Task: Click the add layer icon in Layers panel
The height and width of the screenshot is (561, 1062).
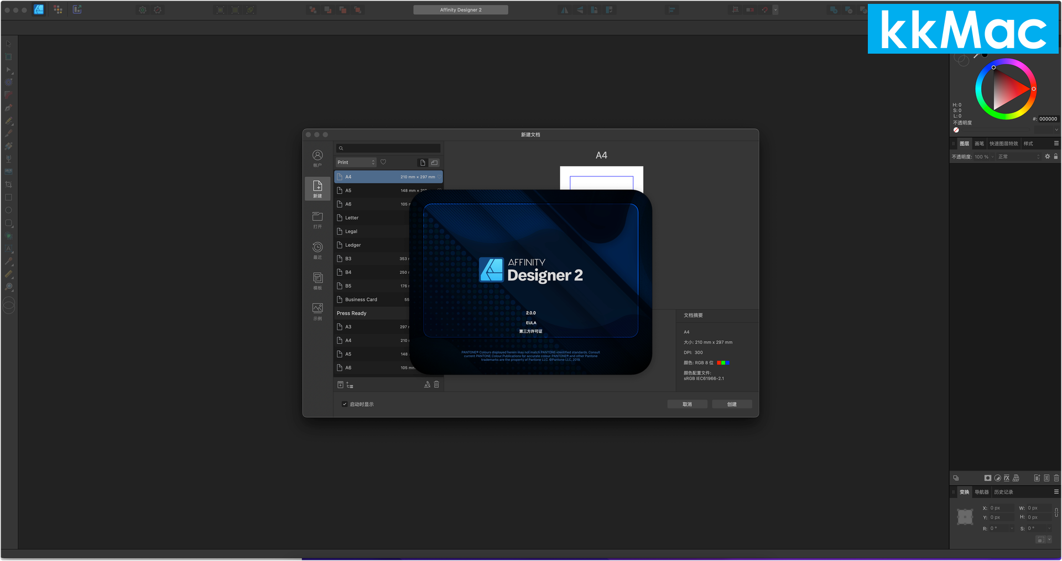Action: pos(1037,478)
